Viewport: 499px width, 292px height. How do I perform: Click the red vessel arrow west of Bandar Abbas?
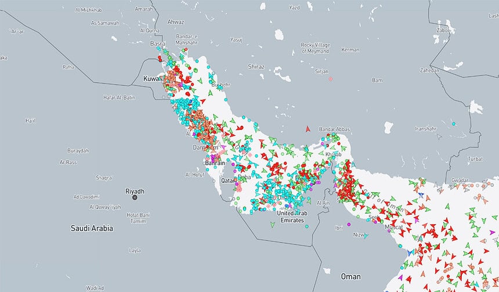coord(308,129)
